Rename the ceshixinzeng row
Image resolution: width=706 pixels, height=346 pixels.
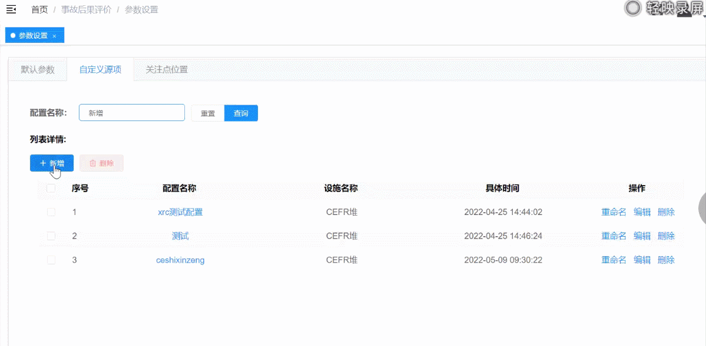(614, 260)
